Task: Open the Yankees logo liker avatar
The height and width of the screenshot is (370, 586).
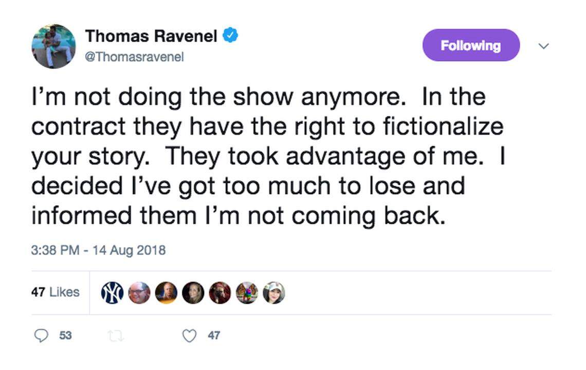Action: [113, 292]
